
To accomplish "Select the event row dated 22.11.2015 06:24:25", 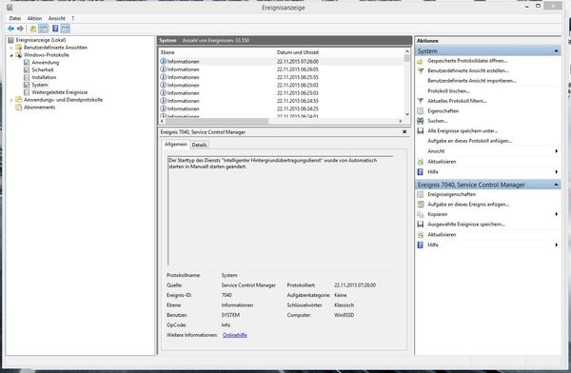I will coord(282,108).
